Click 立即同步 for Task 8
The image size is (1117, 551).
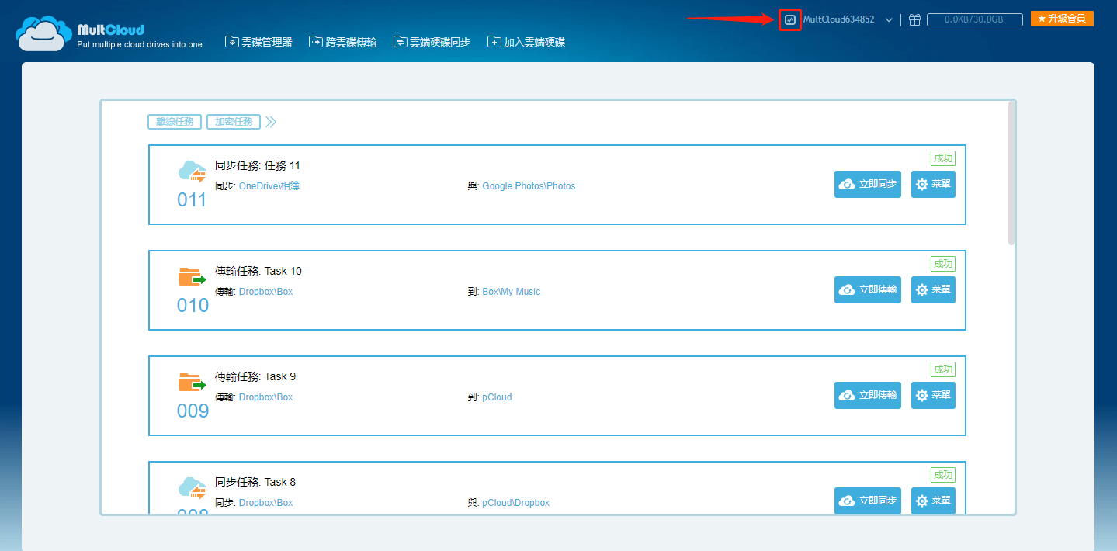point(868,501)
